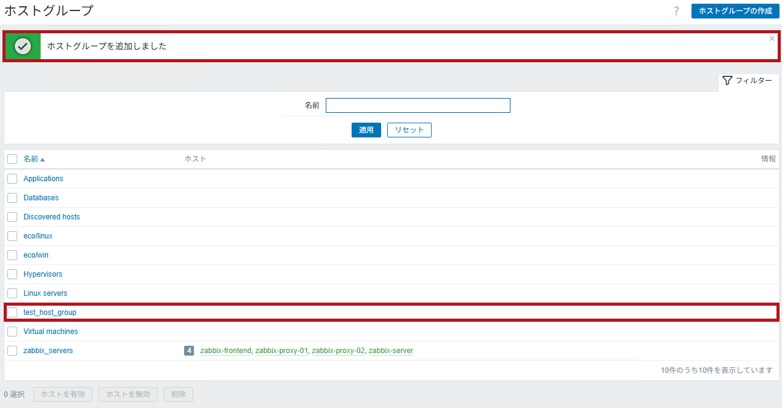Check the Virtual machines row checkbox
The image size is (782, 408).
pos(12,332)
